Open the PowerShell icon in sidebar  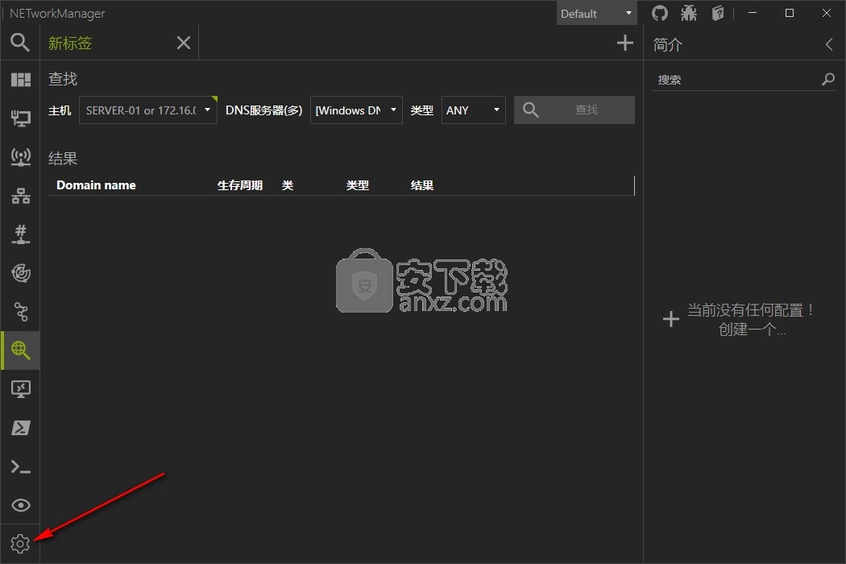pos(20,428)
